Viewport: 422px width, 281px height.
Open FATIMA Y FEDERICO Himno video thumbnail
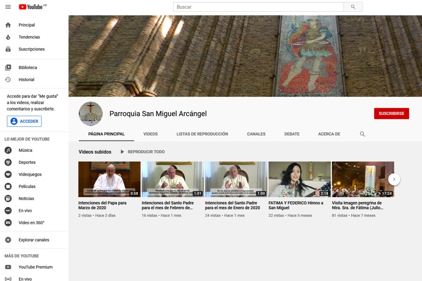[300, 179]
